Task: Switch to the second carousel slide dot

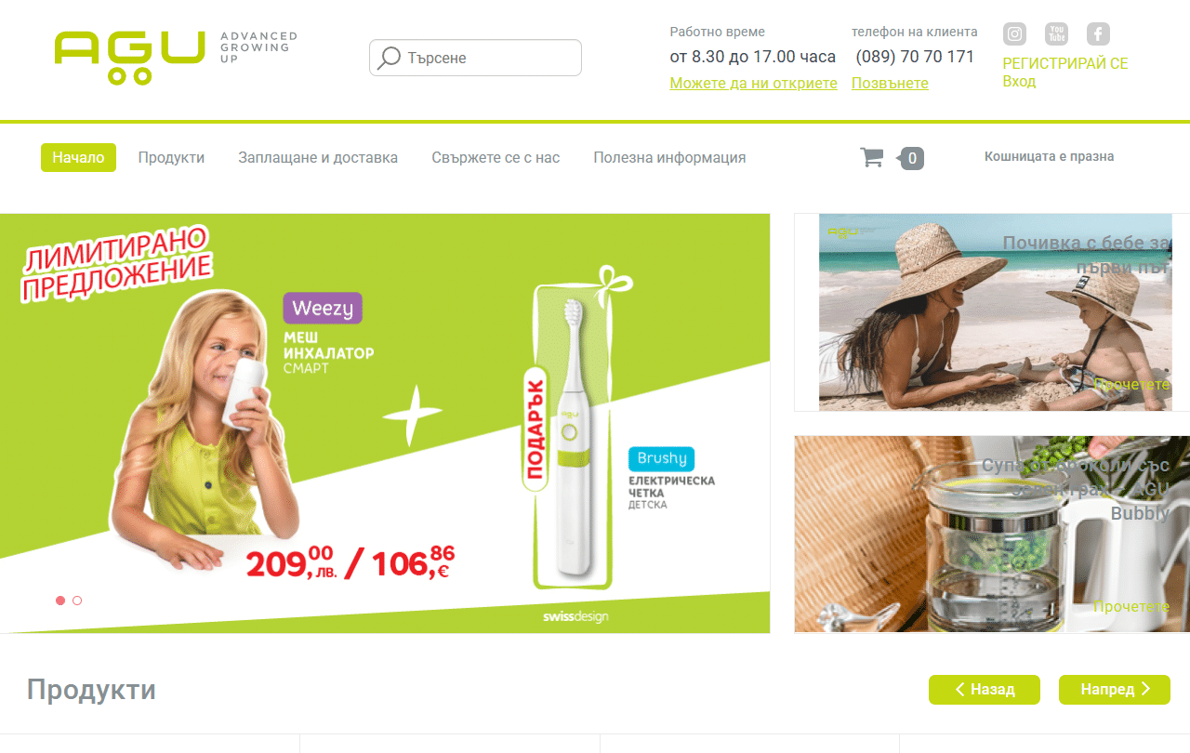Action: point(77,601)
